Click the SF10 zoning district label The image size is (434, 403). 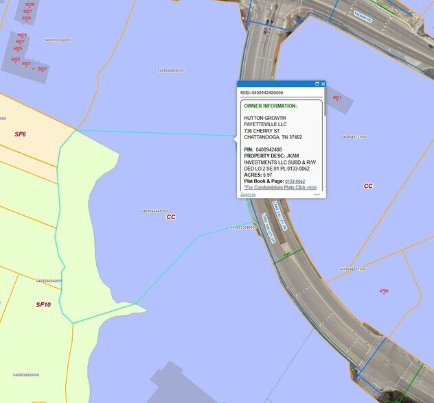pos(43,304)
